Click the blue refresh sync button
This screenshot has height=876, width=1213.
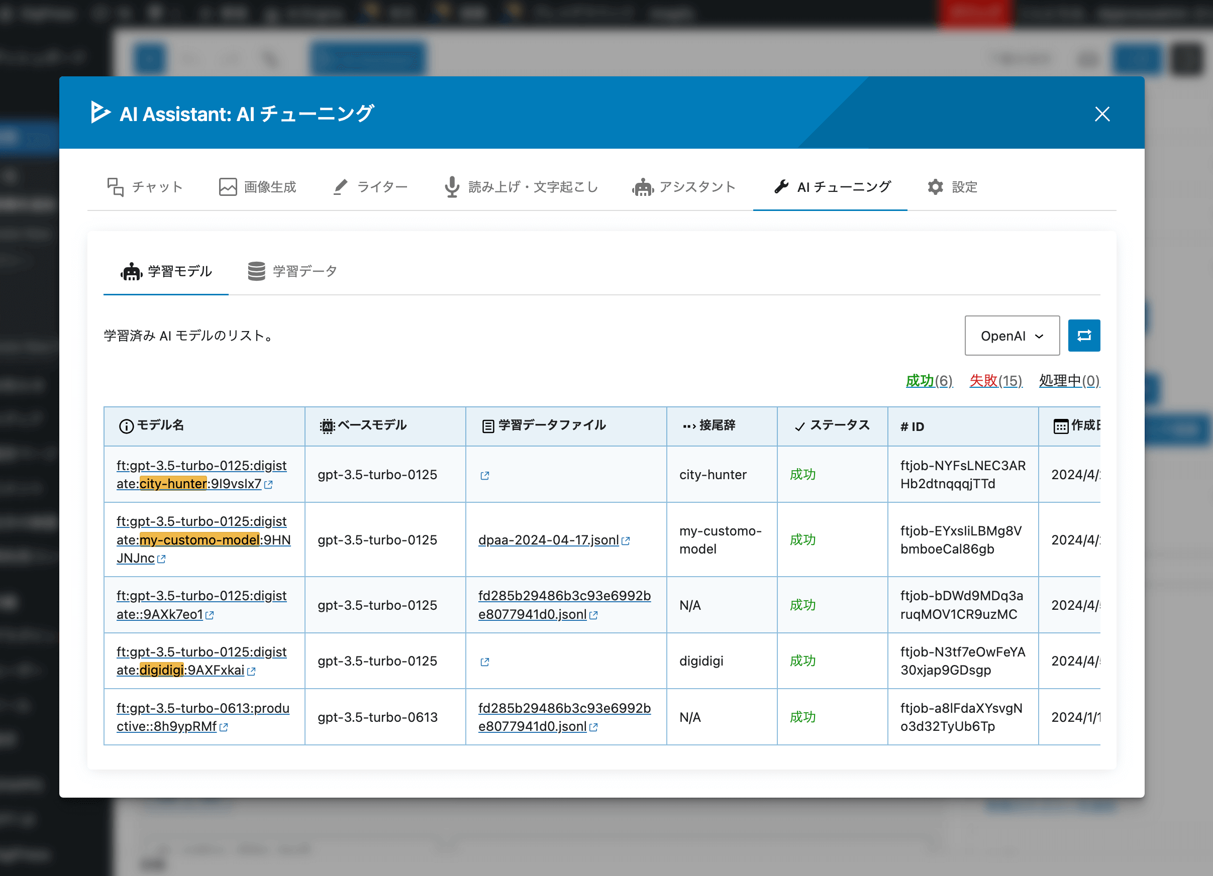[1083, 336]
